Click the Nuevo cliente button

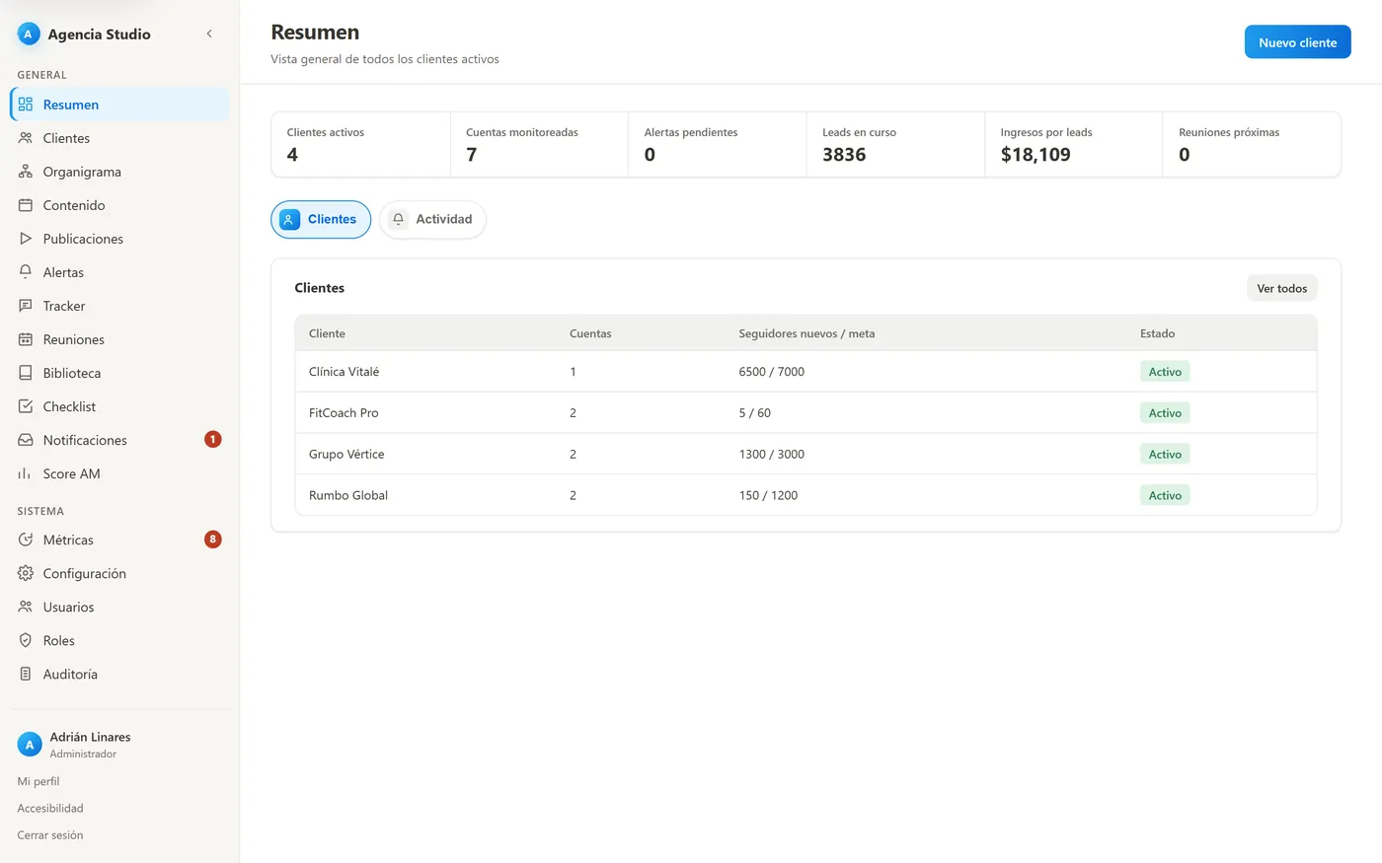(1297, 42)
